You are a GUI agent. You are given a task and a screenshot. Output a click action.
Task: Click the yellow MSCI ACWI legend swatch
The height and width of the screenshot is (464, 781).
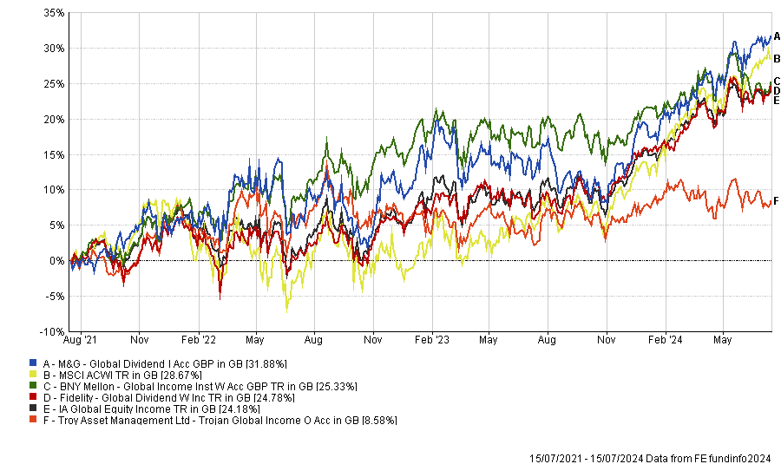pyautogui.click(x=32, y=375)
